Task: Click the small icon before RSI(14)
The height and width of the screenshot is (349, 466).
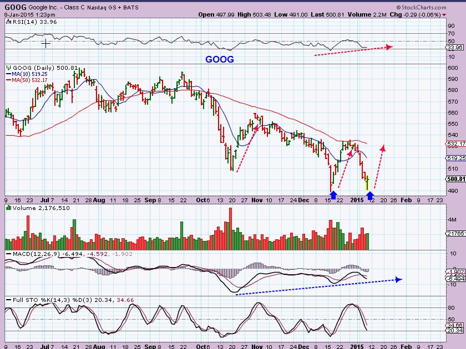Action: [9, 22]
